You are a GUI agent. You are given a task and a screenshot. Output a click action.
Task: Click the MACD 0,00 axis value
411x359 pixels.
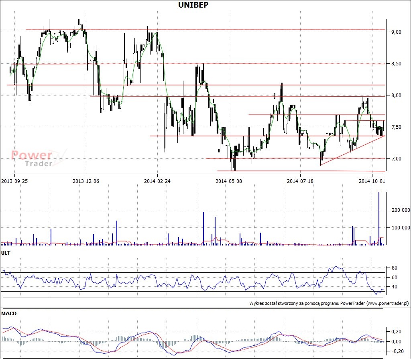coord(396,341)
